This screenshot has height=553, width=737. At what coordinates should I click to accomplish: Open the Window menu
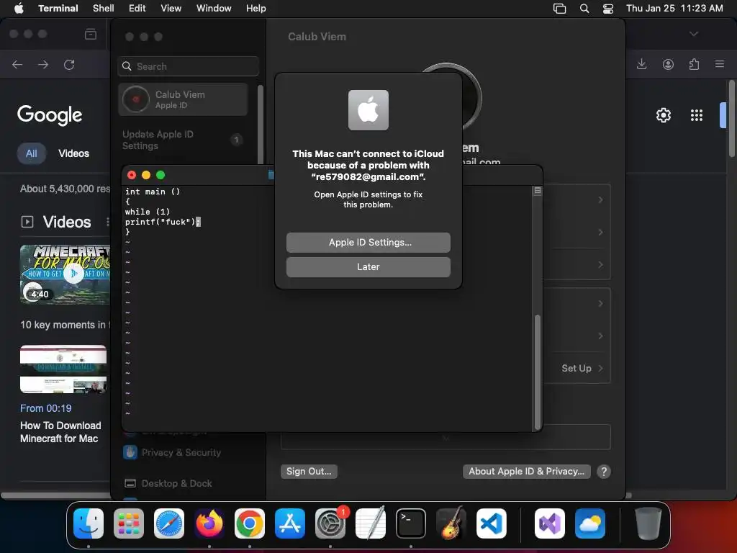click(214, 9)
